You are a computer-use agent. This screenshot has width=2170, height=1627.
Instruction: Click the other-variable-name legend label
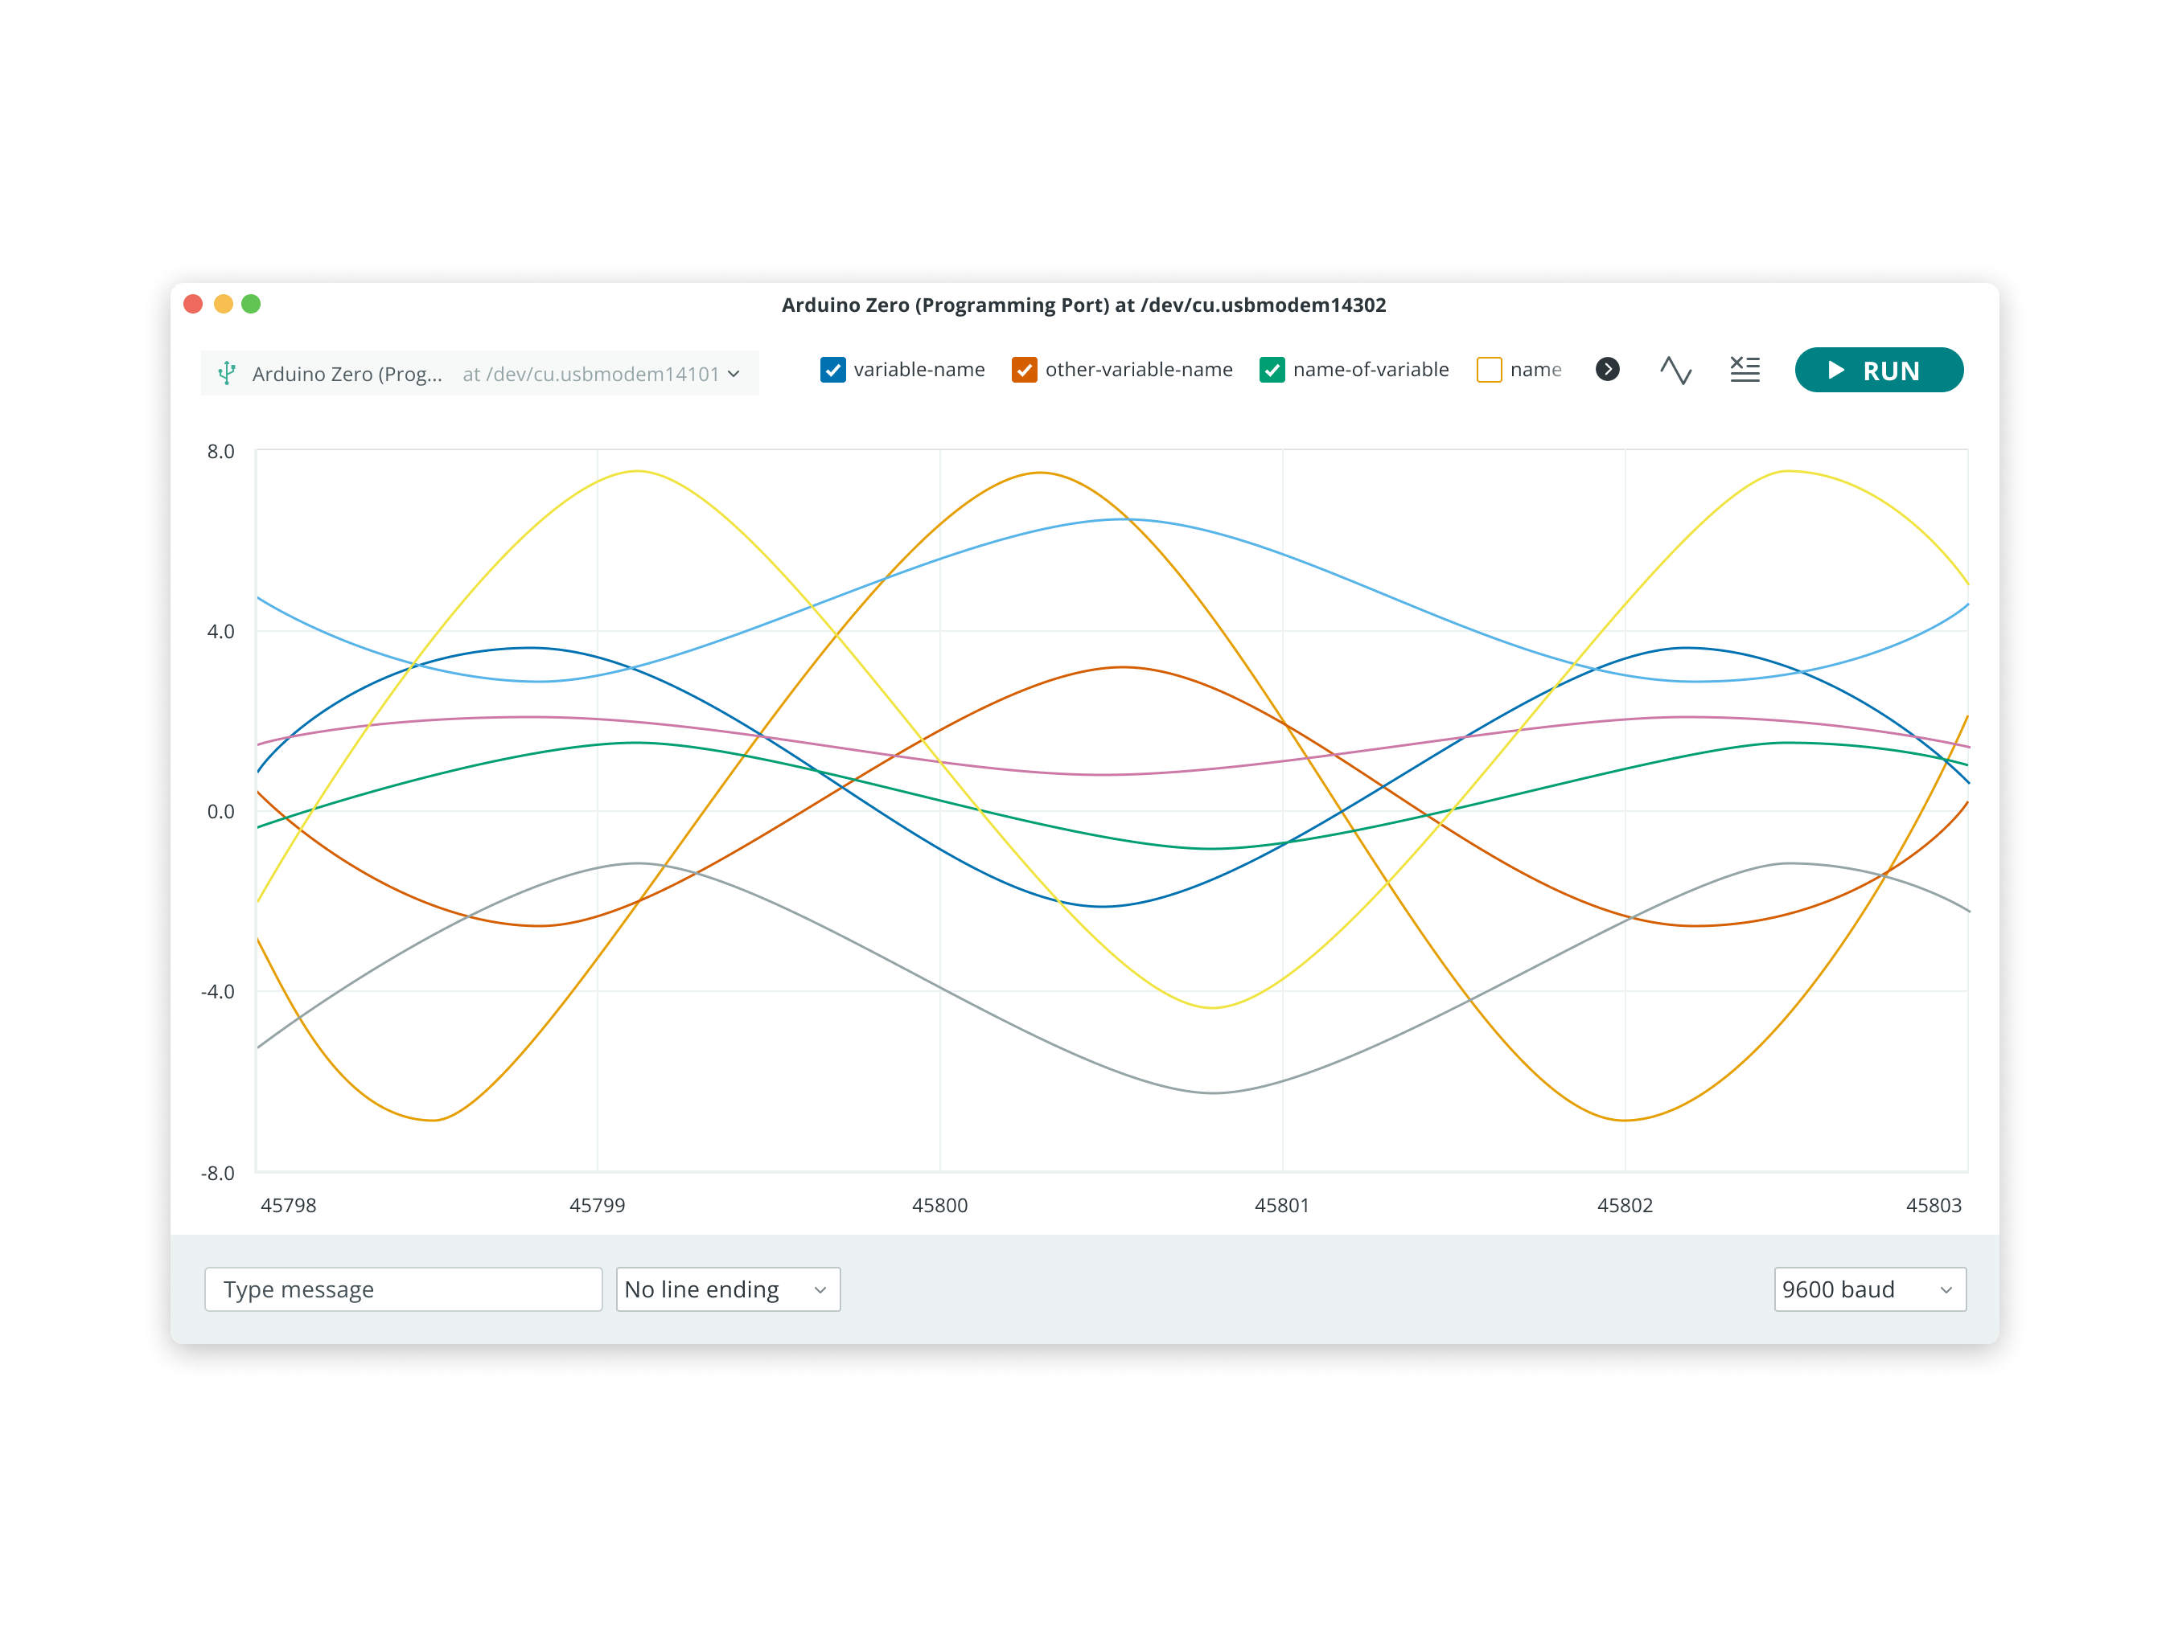(x=1138, y=370)
